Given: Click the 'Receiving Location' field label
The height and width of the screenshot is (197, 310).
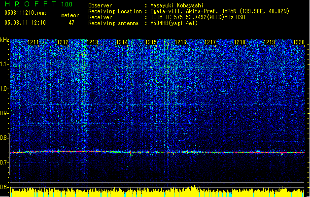Looking at the screenshot, I should (x=115, y=11).
